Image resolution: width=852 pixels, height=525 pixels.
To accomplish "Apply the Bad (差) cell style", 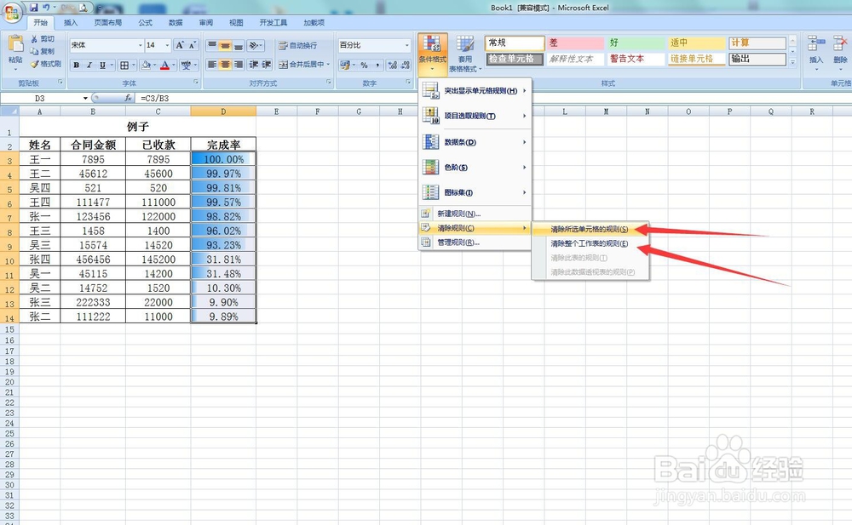I will (x=575, y=43).
